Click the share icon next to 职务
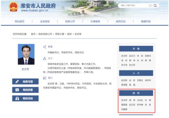 click(x=45, y=47)
